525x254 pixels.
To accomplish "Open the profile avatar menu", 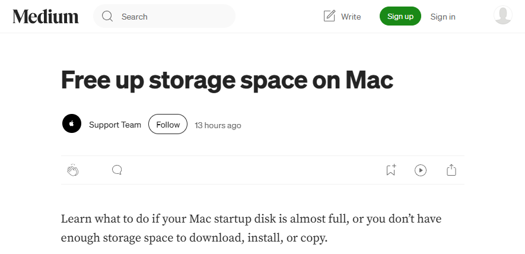I will pos(502,16).
